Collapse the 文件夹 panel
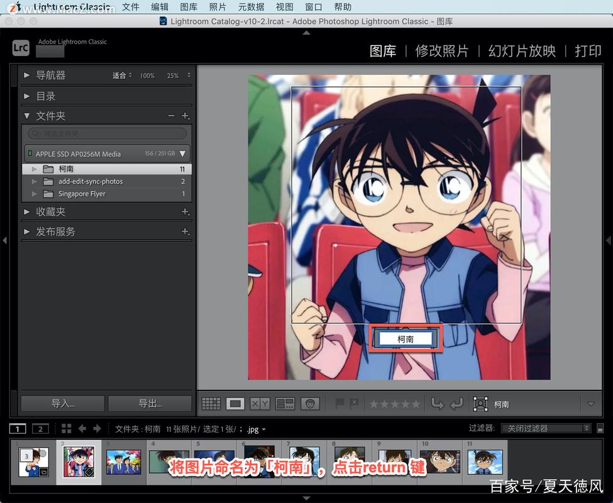This screenshot has width=613, height=503. pyautogui.click(x=26, y=116)
